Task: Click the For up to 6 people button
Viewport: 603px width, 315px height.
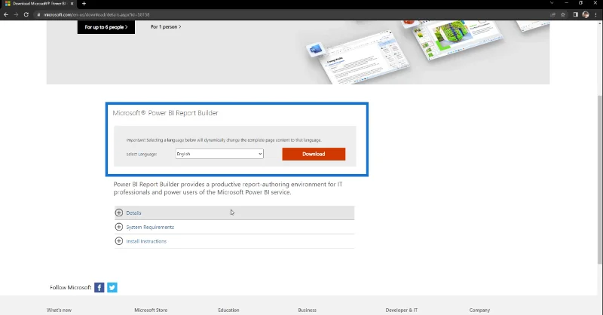Action: (106, 27)
